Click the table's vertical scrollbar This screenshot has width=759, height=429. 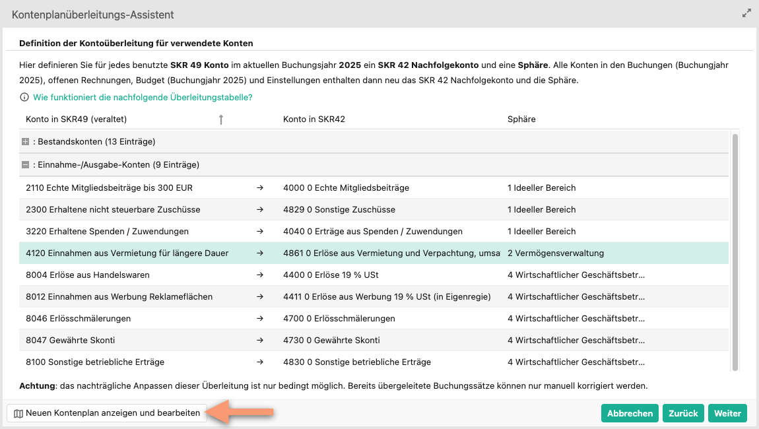(x=735, y=251)
